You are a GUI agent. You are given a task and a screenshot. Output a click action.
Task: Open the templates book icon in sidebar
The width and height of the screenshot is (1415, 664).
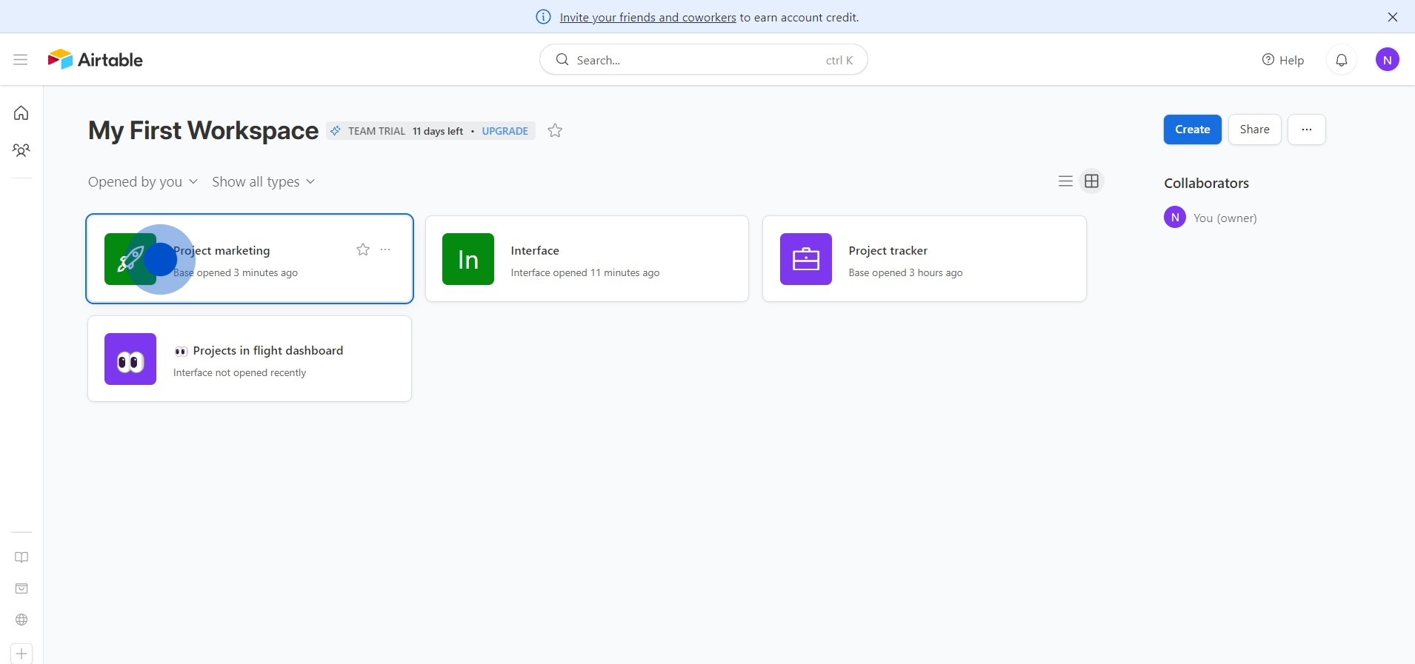click(x=21, y=557)
